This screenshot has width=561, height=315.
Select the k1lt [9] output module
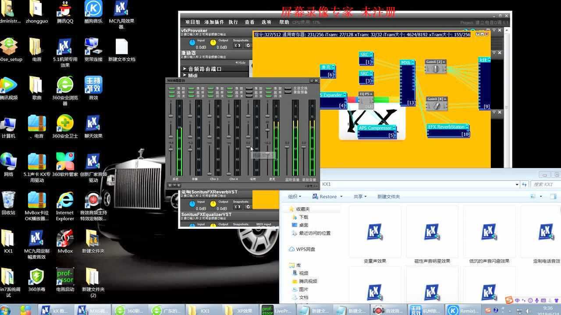pos(484,83)
